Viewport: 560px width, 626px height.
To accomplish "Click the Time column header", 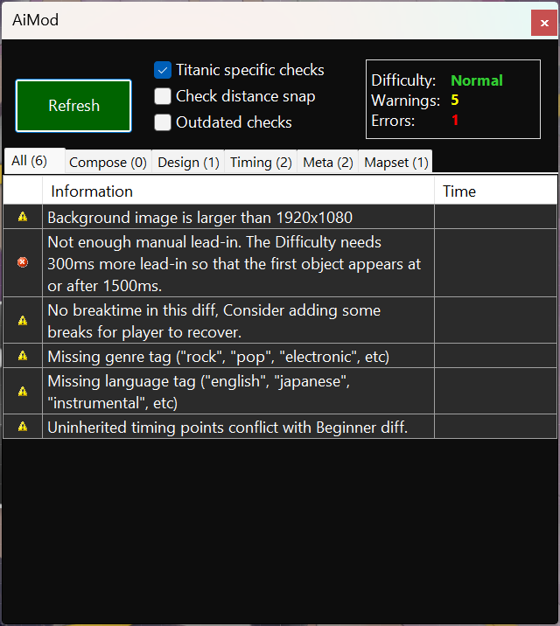I will click(494, 191).
